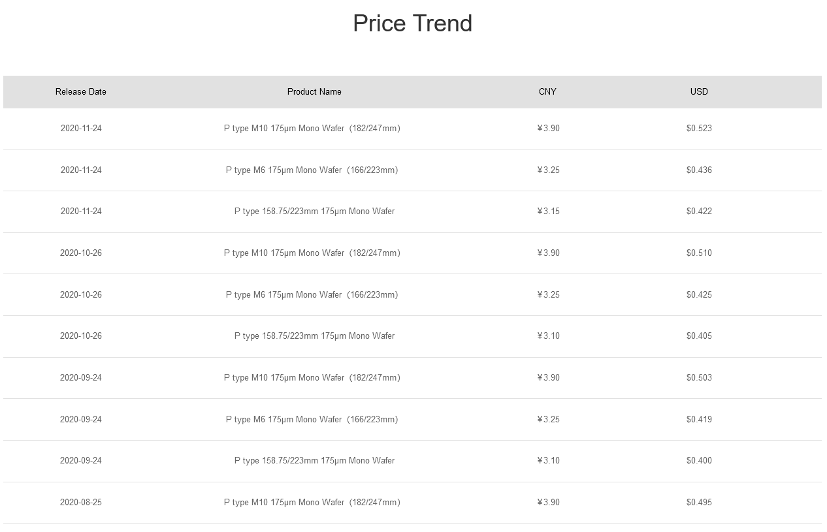The image size is (827, 532).
Task: Click the Product Name column header
Action: click(x=314, y=92)
